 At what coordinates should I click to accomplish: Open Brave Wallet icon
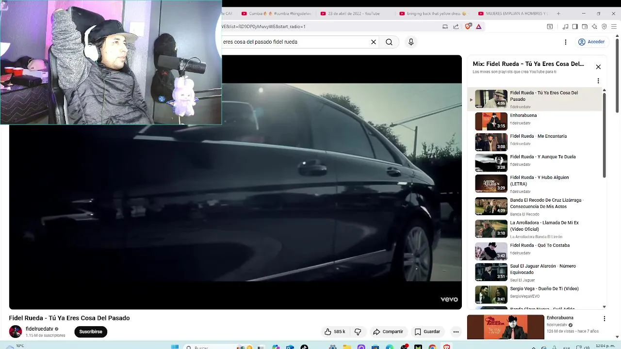tap(585, 27)
